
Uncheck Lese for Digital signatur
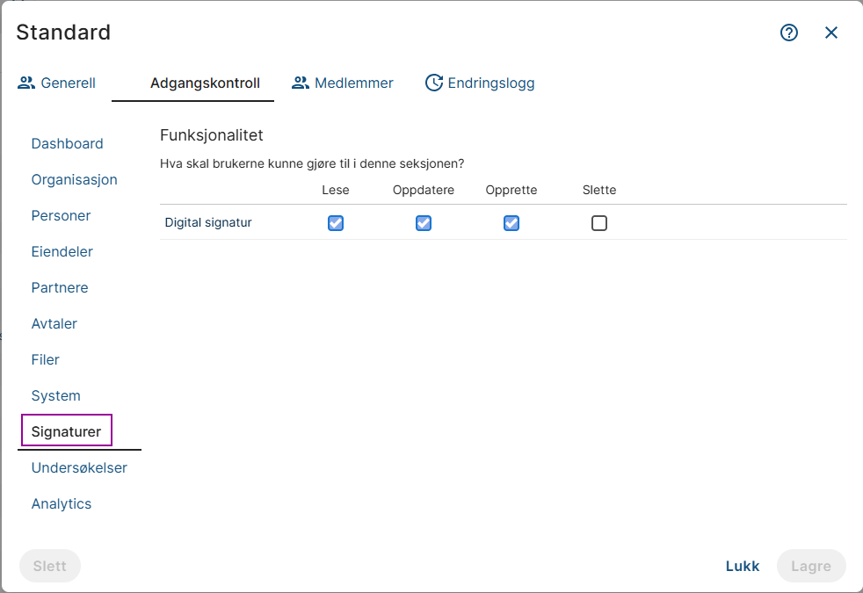[336, 223]
